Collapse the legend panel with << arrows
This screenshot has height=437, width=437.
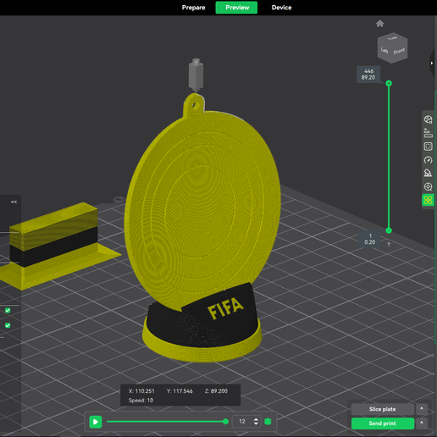(x=14, y=202)
